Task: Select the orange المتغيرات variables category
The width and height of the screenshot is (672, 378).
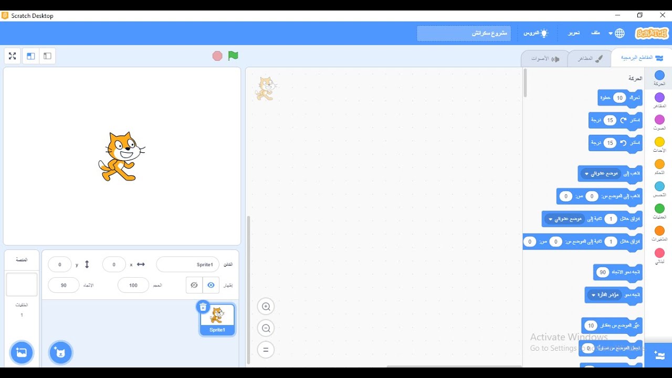Action: coord(659,234)
